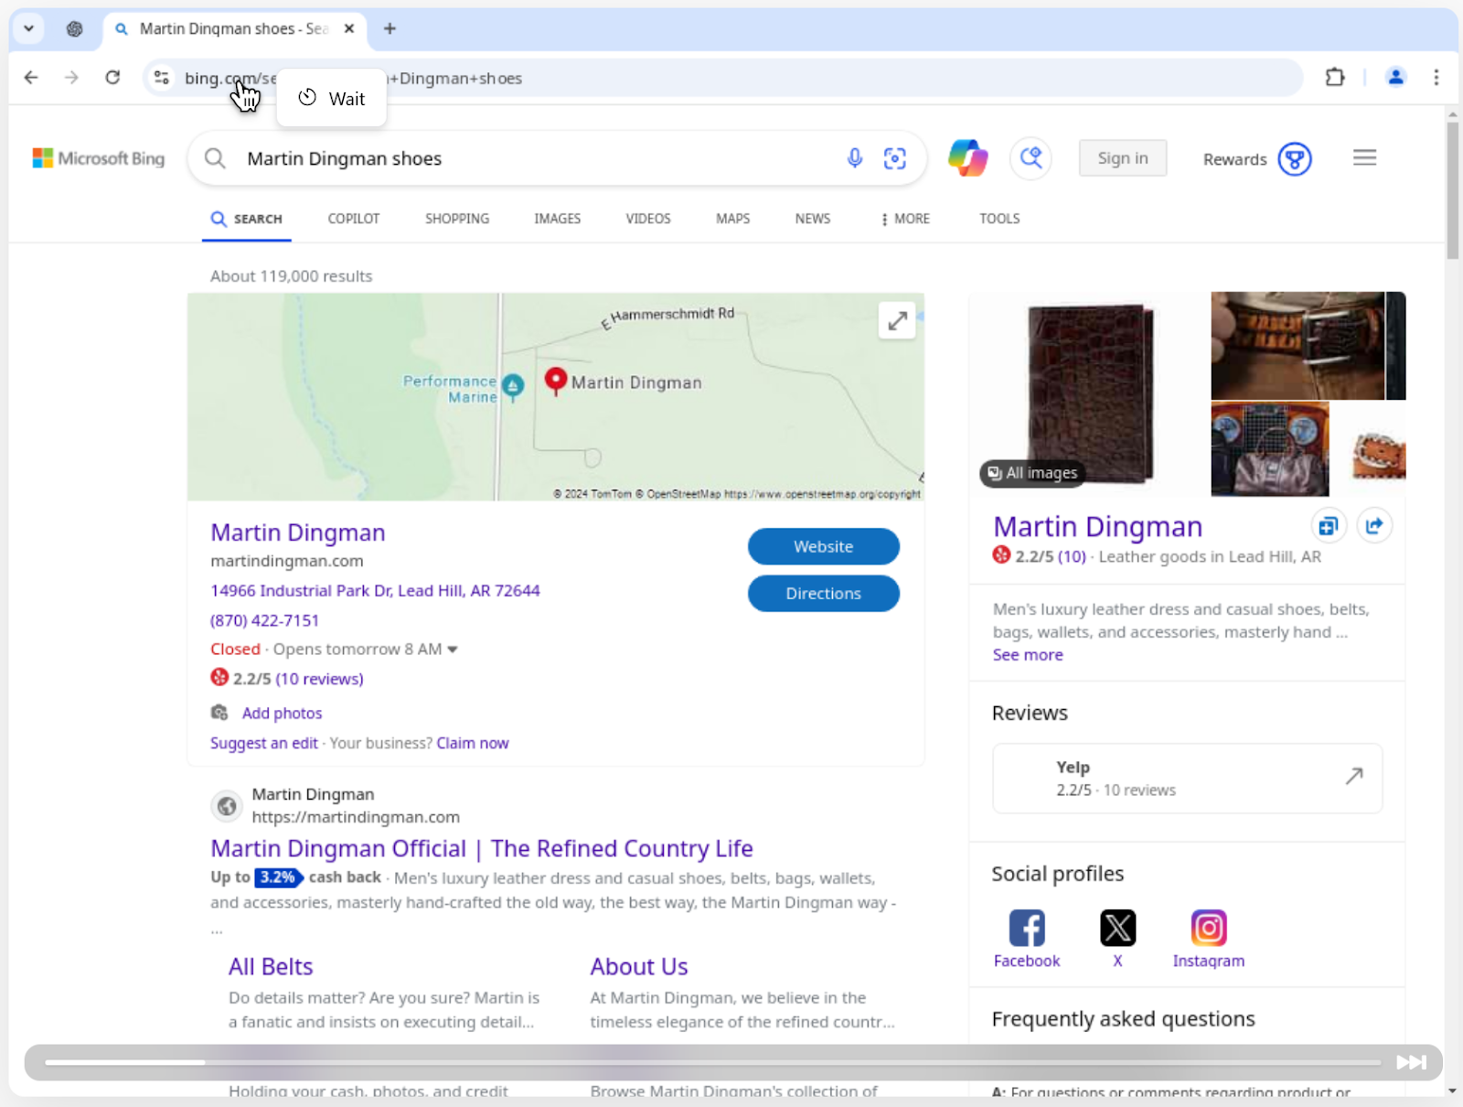
Task: Click the save-to-collection icon in knowledge panel
Action: click(1329, 526)
